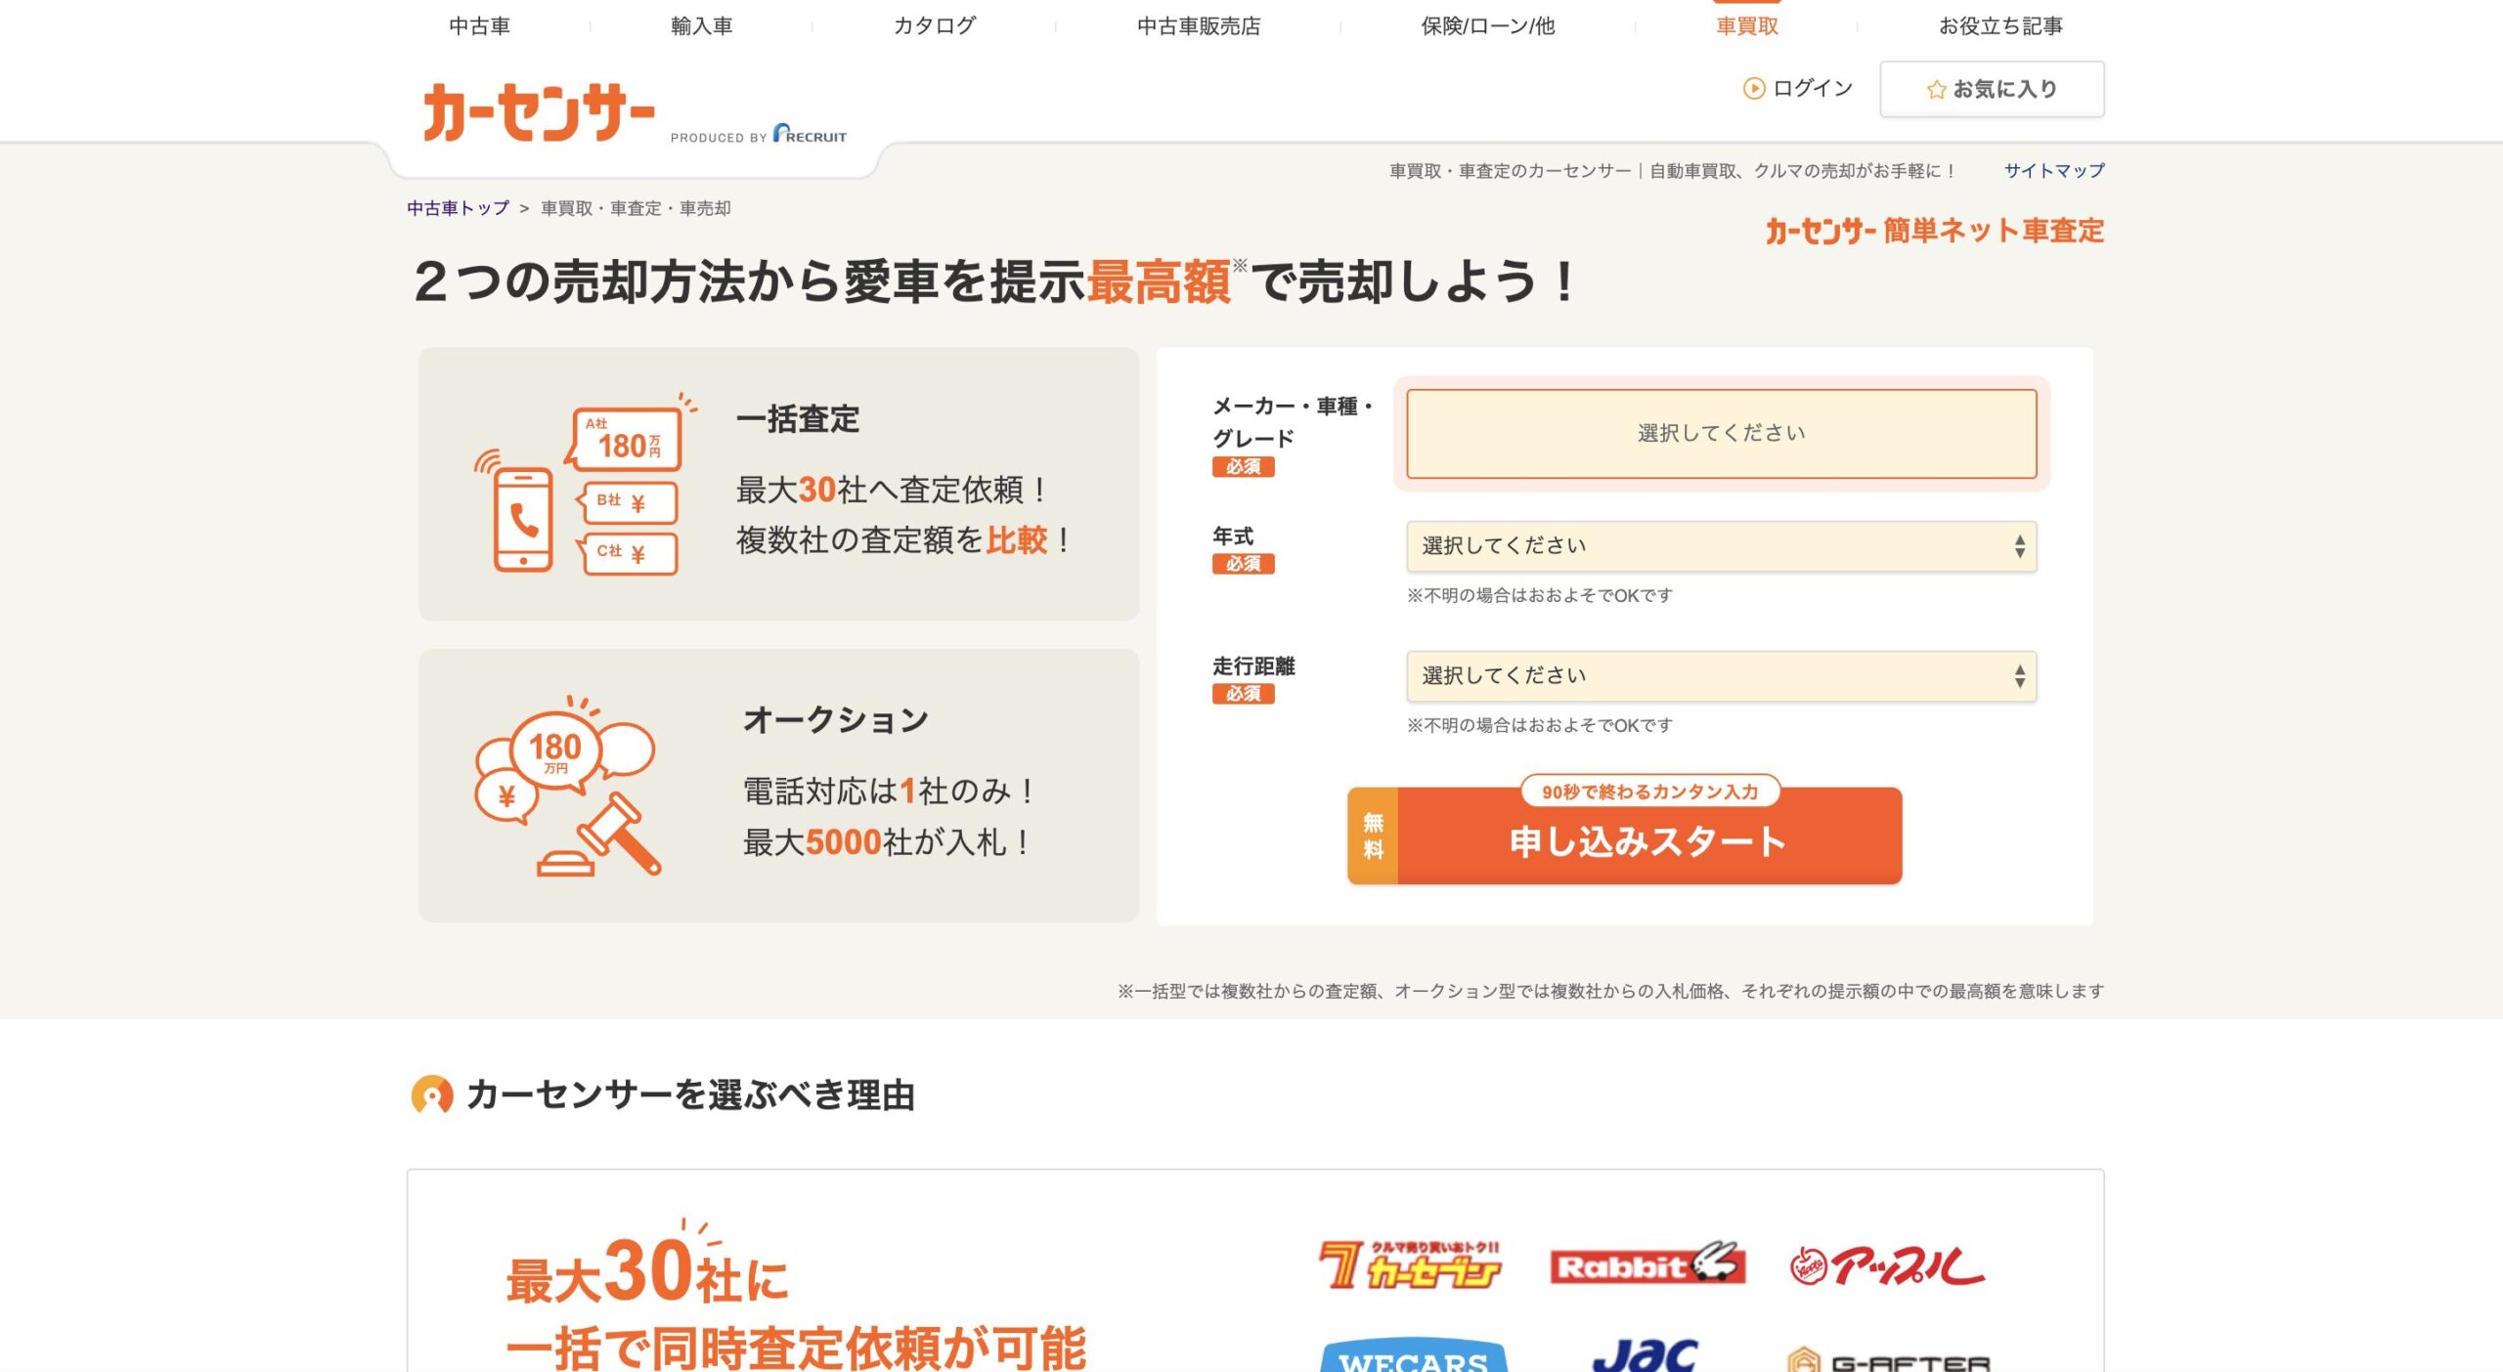Click the Rabbit logo
The image size is (2503, 1372).
coord(1647,1265)
